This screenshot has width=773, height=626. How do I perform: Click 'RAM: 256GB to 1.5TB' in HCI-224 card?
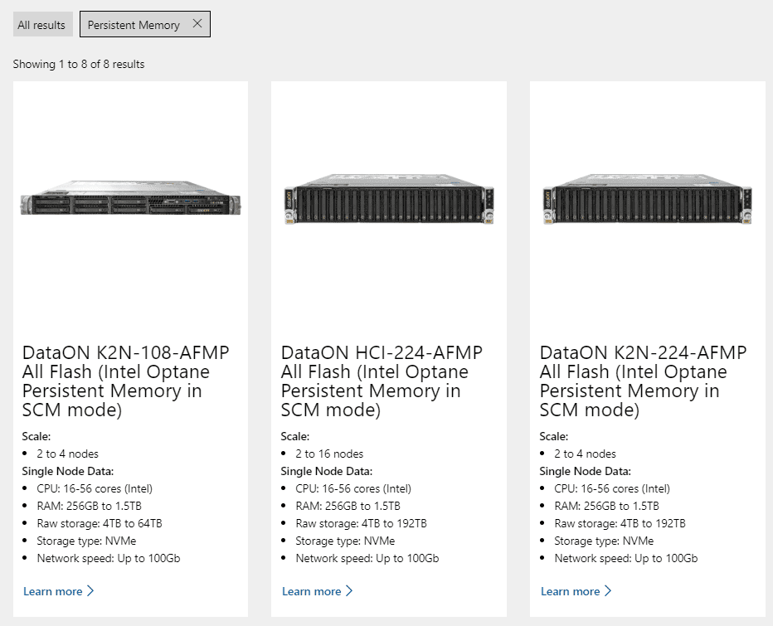coord(348,507)
